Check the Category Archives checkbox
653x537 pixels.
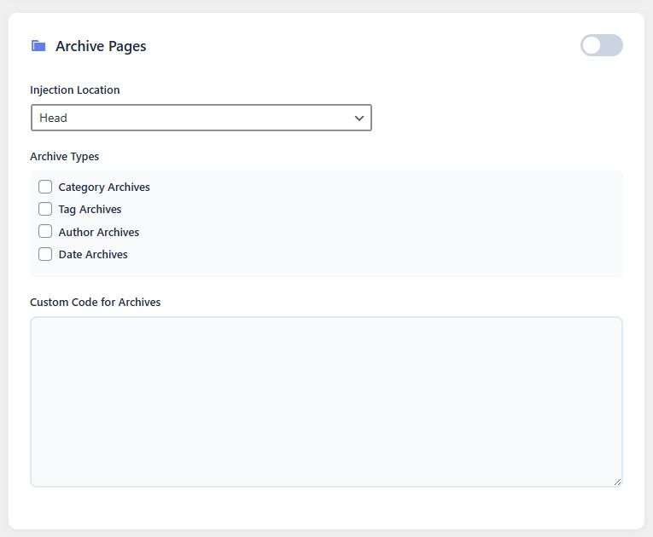pyautogui.click(x=45, y=187)
